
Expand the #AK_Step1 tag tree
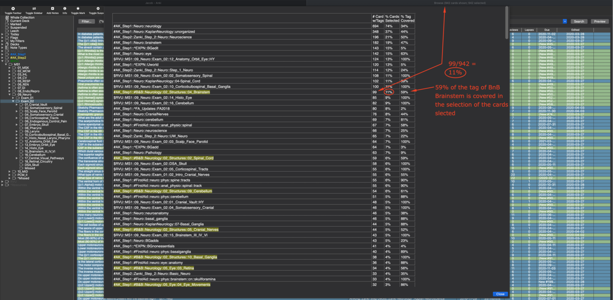tap(2, 55)
